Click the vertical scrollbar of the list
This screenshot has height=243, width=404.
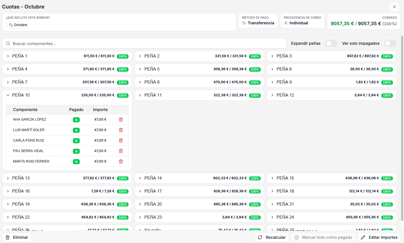pos(402,128)
